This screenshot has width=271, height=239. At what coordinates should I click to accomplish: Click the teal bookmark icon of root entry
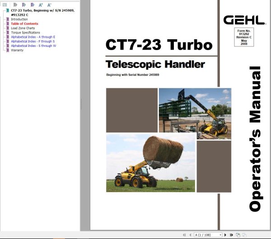8,10
